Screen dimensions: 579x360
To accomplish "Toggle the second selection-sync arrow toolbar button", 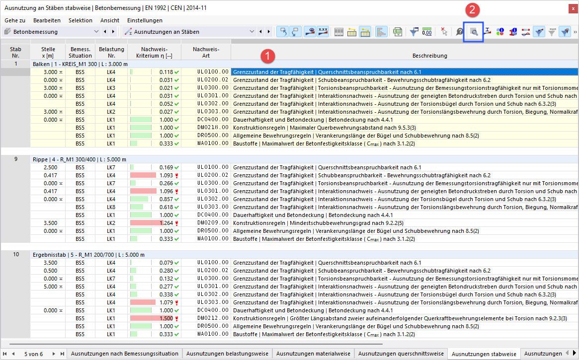I will pyautogui.click(x=296, y=32).
